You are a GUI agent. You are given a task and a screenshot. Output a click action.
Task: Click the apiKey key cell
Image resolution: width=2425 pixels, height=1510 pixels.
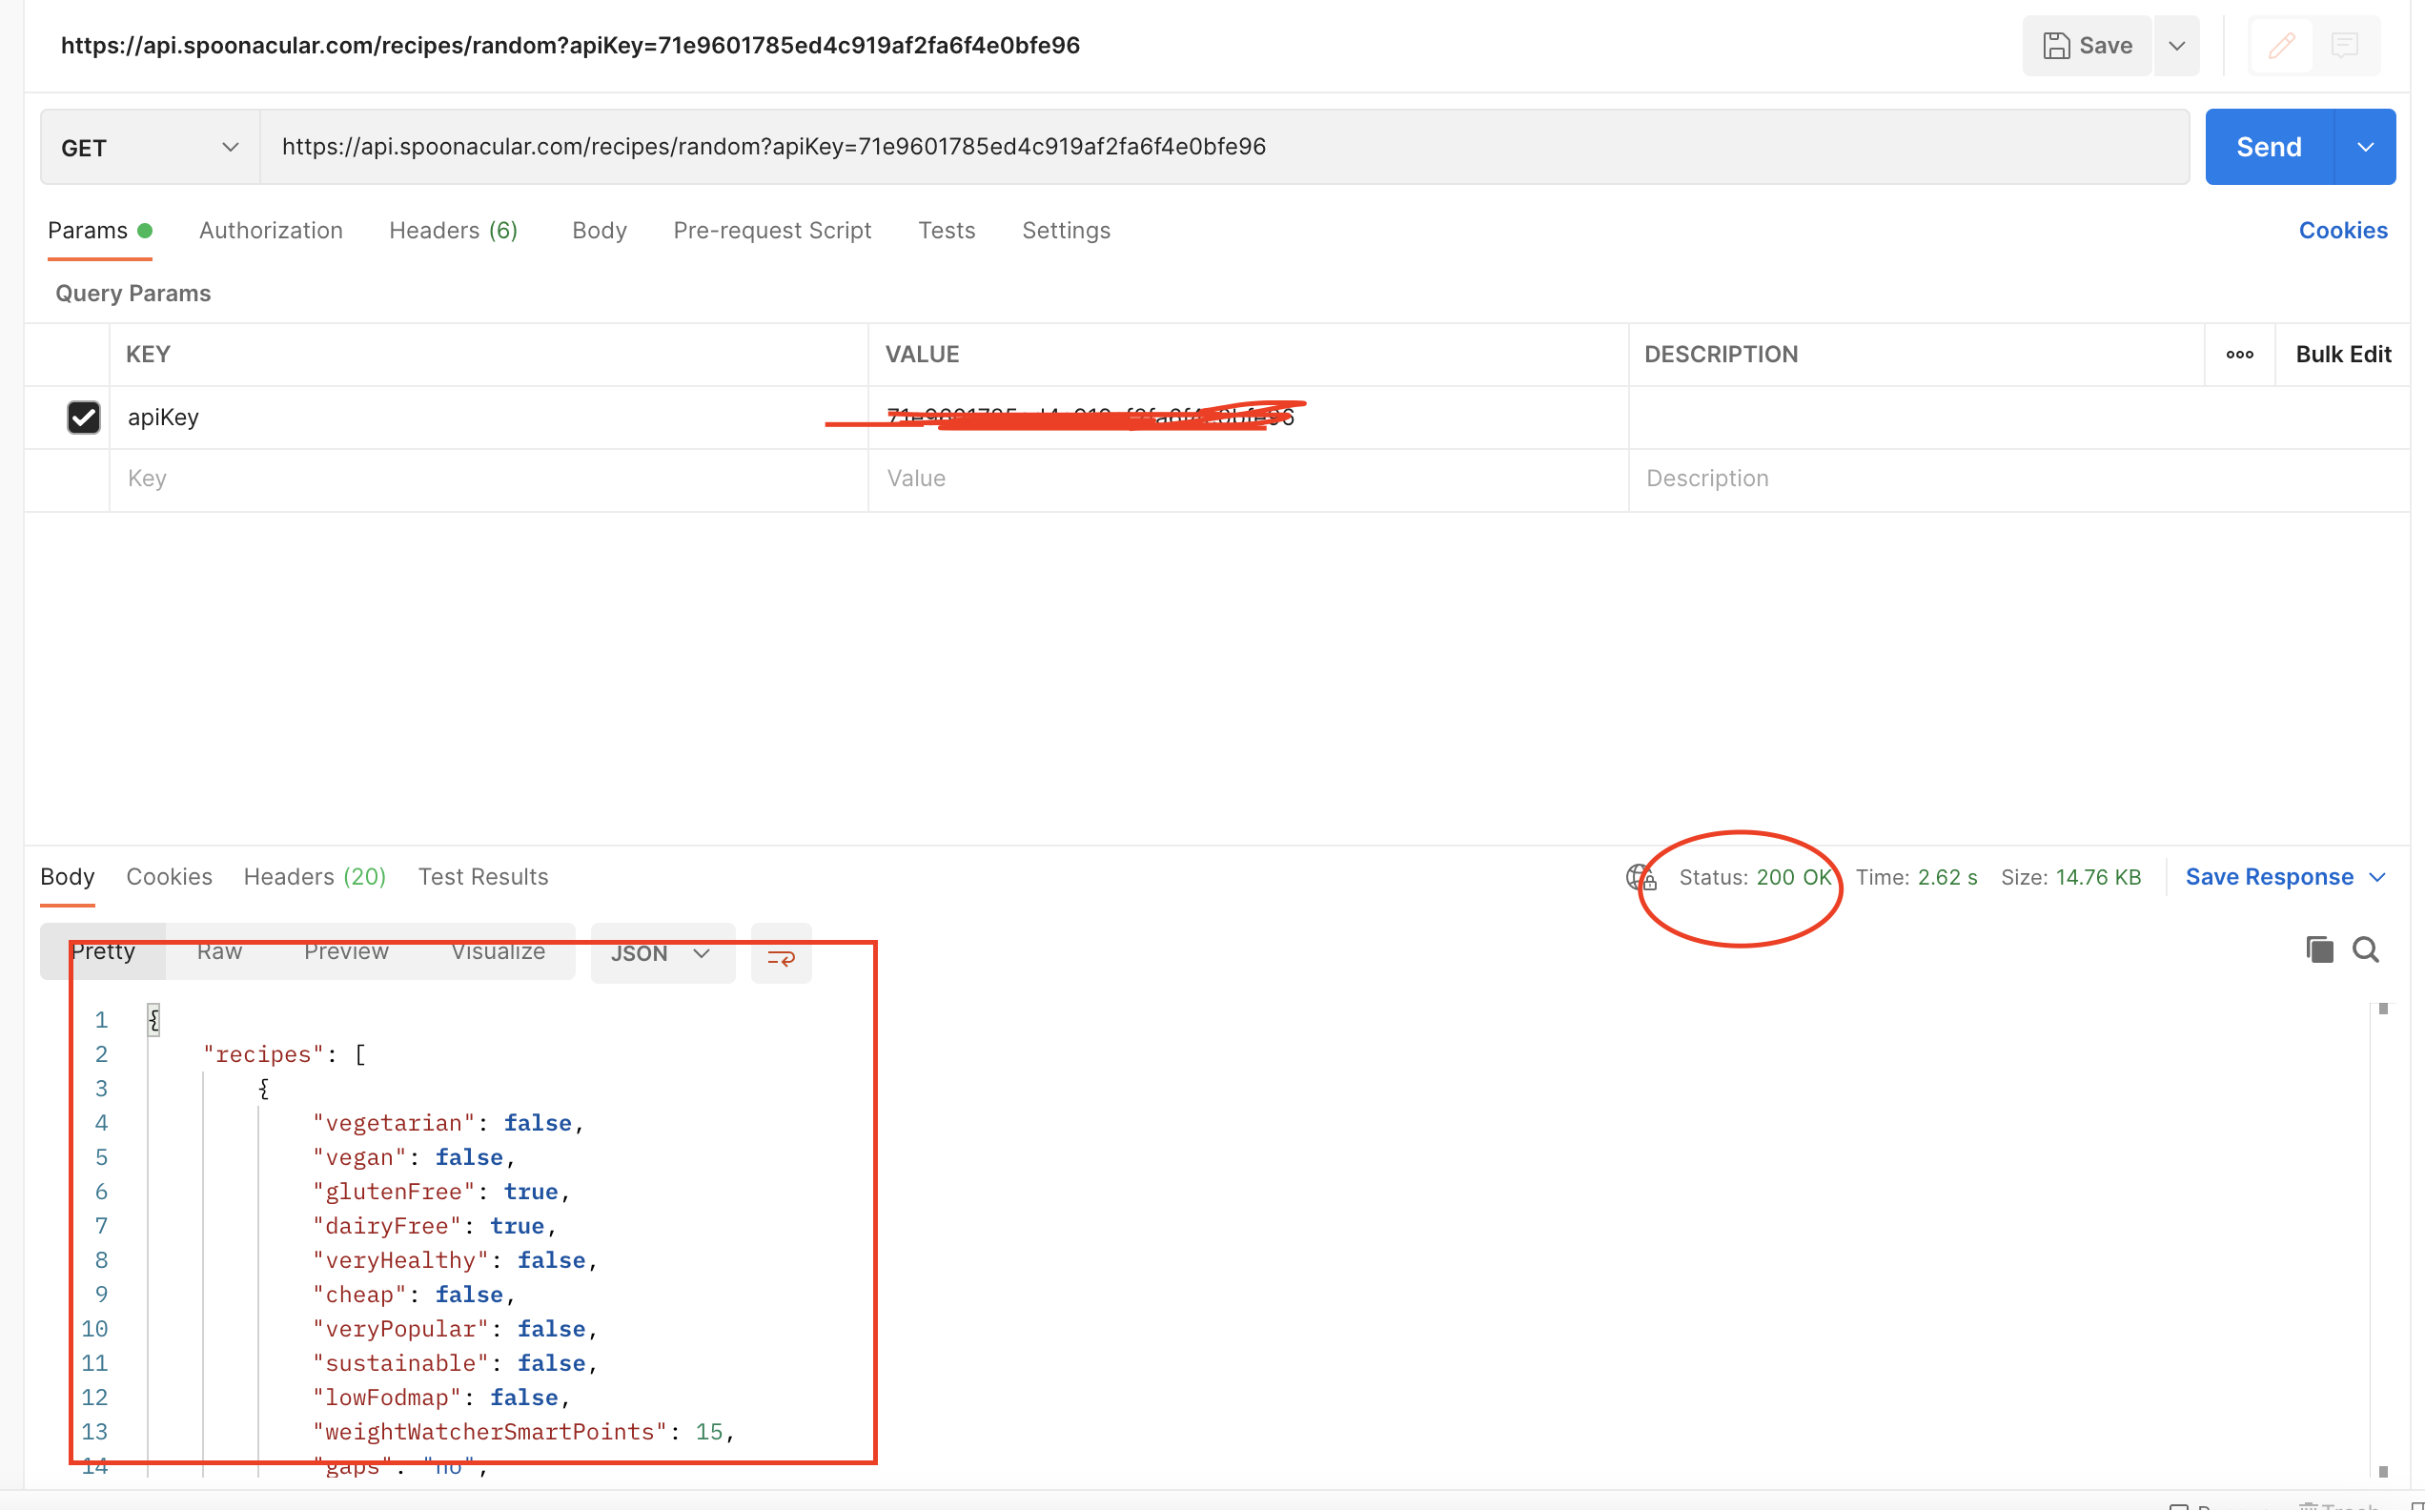(x=489, y=418)
